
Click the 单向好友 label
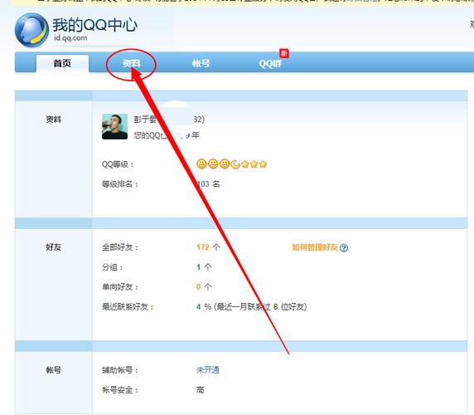(x=120, y=286)
